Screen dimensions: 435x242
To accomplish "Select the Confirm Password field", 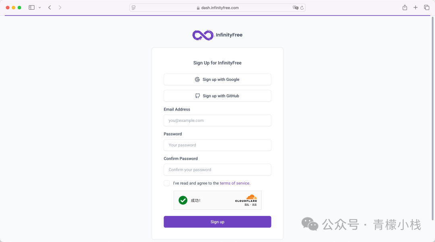I will tap(217, 170).
